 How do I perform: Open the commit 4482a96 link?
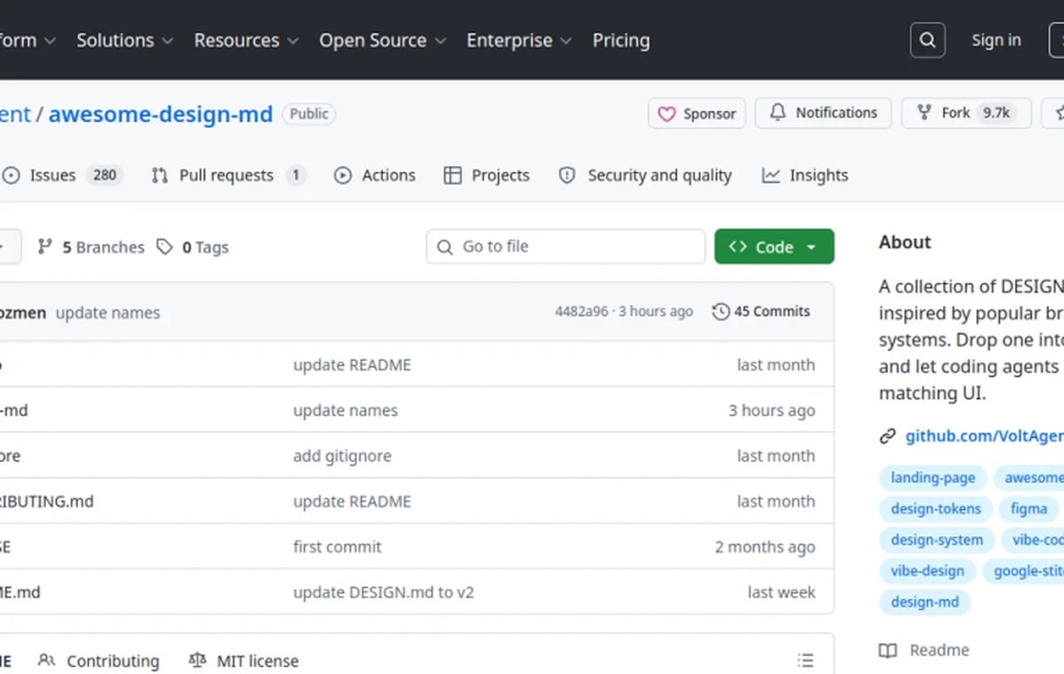point(582,311)
